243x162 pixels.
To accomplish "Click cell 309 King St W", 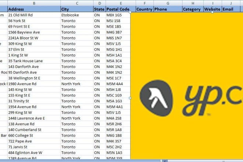I will click(34, 44).
